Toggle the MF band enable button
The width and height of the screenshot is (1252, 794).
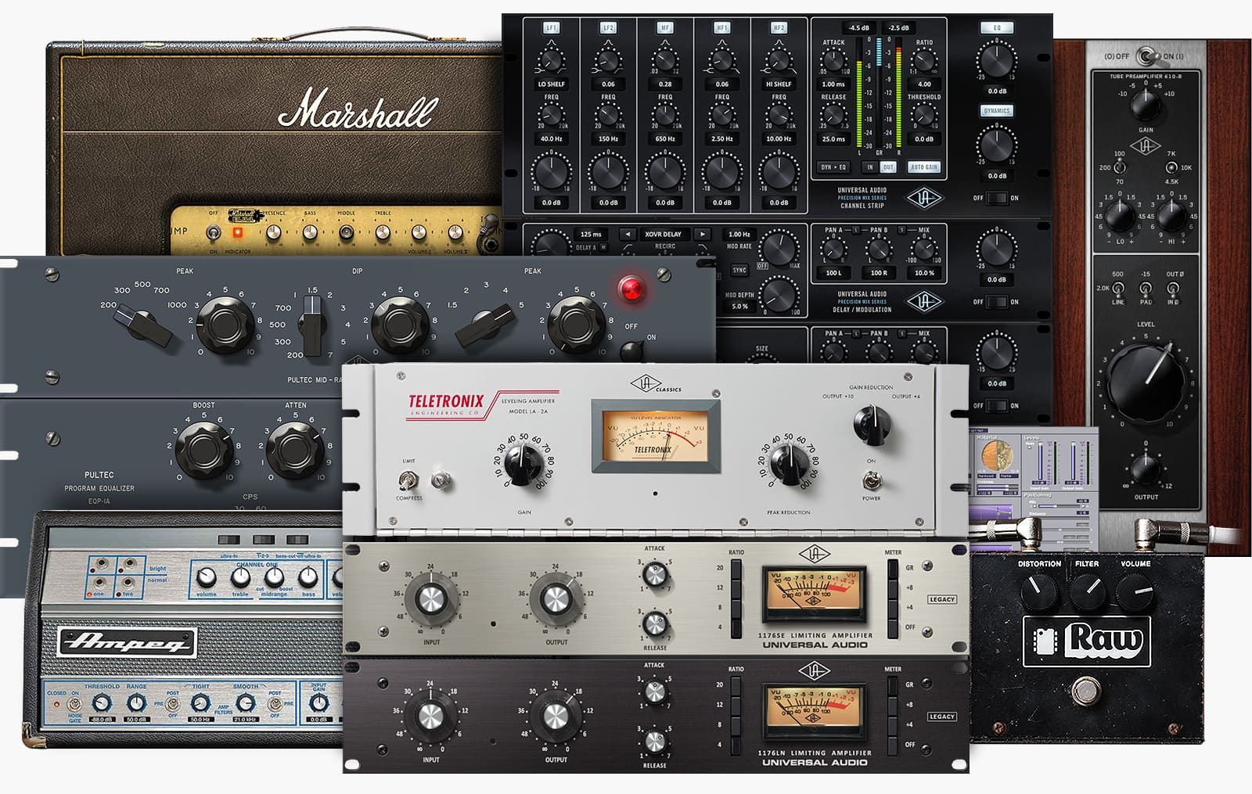665,27
